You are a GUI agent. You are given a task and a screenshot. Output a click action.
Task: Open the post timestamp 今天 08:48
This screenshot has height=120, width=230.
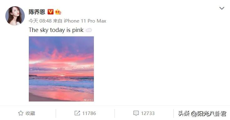(40, 21)
